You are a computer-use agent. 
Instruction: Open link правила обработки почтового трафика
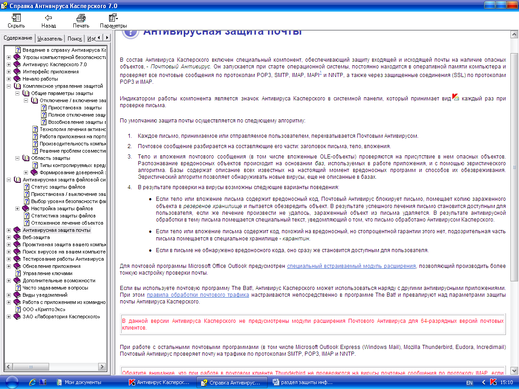(198, 295)
